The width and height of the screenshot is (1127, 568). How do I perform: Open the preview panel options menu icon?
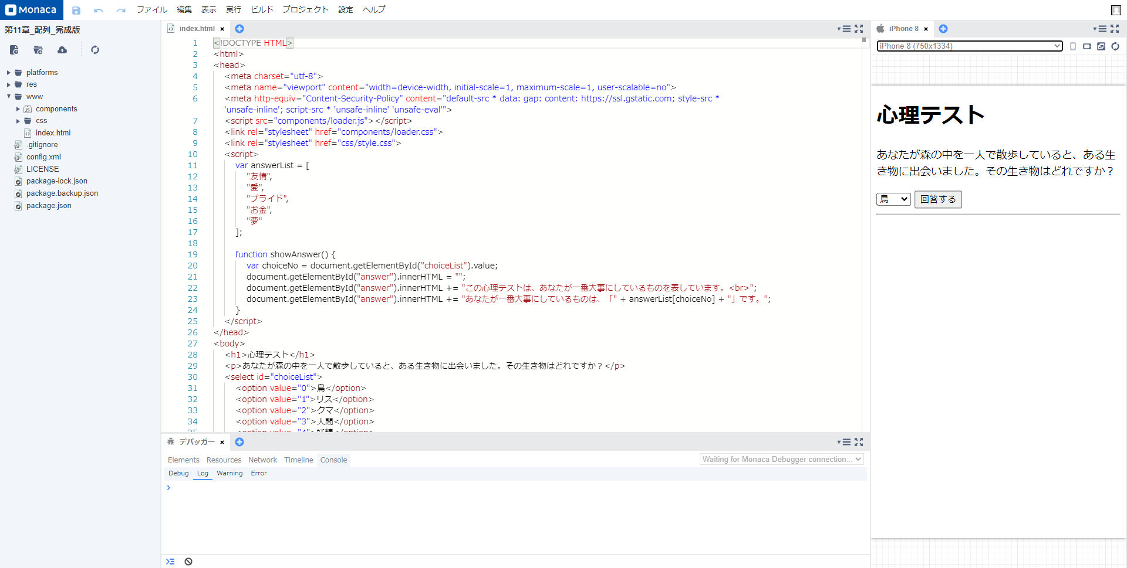1100,29
